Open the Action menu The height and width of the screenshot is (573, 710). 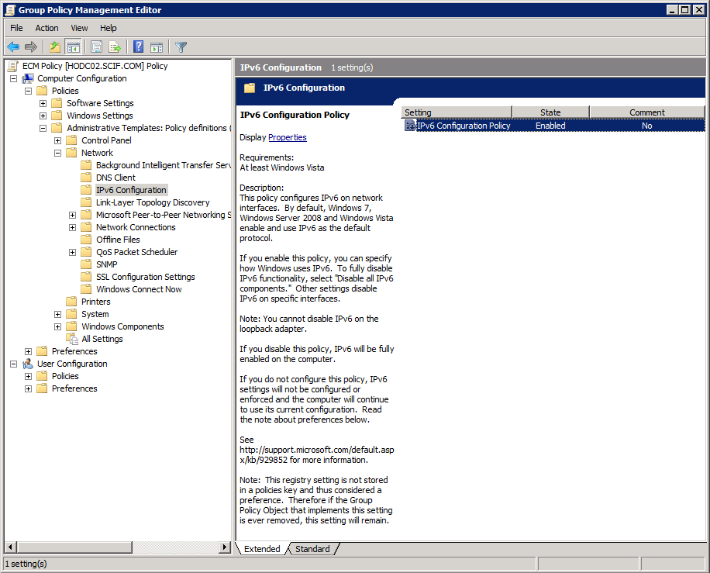pos(47,27)
